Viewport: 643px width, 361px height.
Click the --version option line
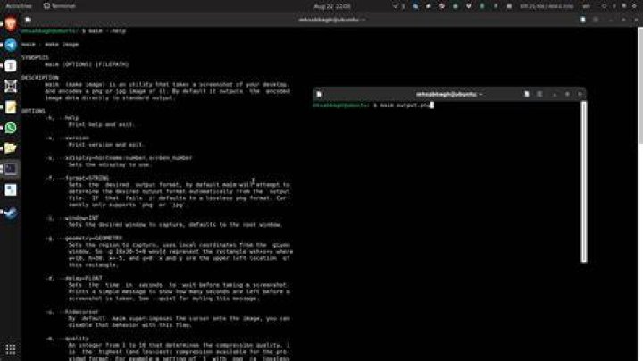point(67,138)
